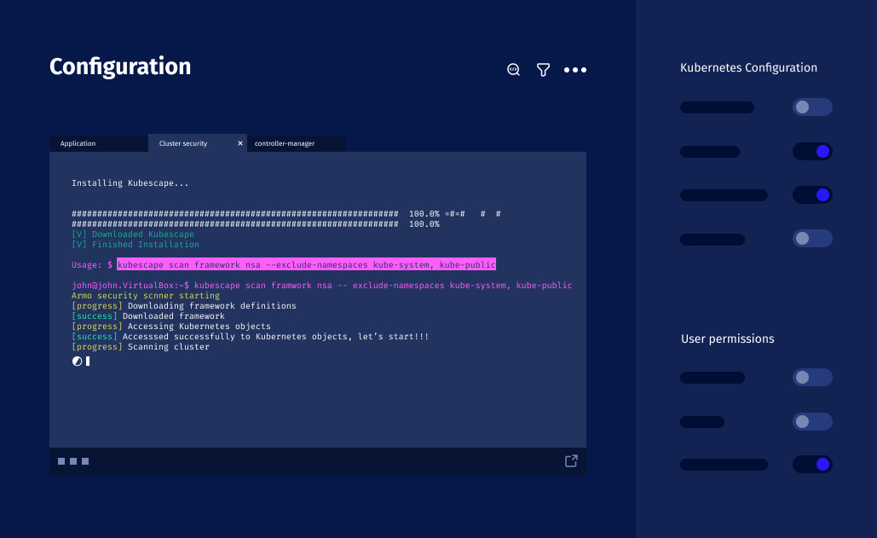
Task: Click the highlighted kubescape usage command
Action: coord(307,264)
